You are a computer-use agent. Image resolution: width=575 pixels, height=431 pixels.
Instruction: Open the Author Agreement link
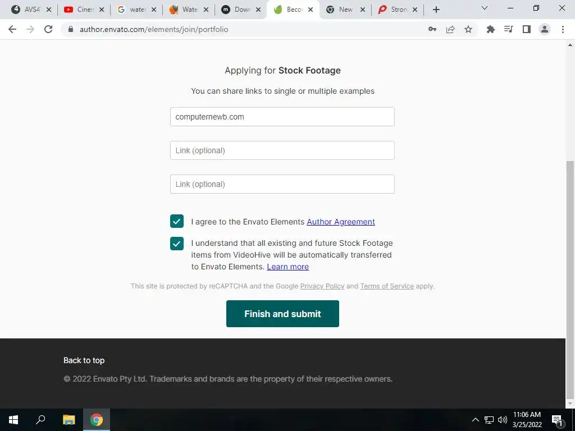(x=341, y=222)
